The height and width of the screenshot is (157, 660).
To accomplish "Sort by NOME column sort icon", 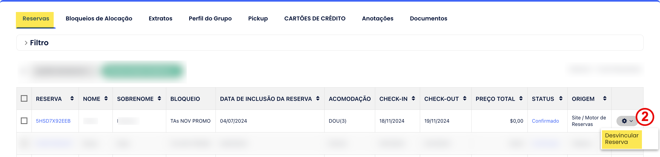I will 106,98.
